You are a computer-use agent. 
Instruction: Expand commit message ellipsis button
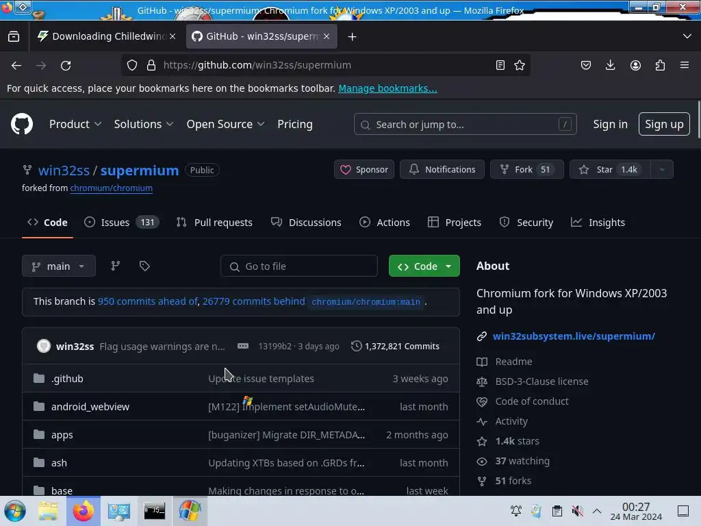click(x=243, y=346)
